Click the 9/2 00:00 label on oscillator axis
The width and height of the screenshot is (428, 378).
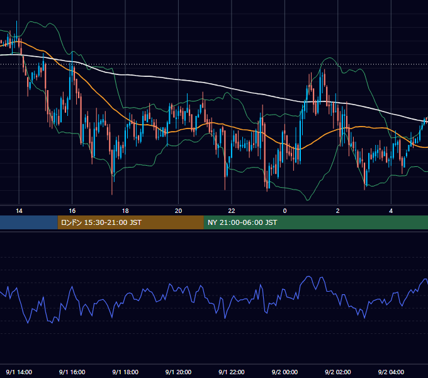coord(284,372)
